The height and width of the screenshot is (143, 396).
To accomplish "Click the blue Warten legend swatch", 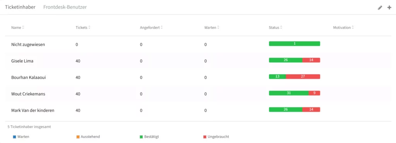I will (14, 137).
